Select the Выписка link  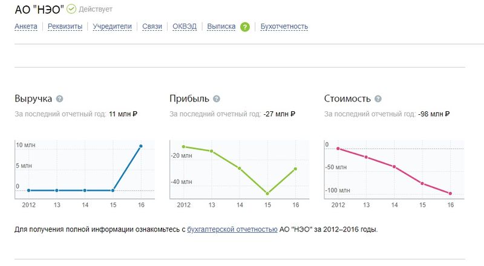[221, 27]
